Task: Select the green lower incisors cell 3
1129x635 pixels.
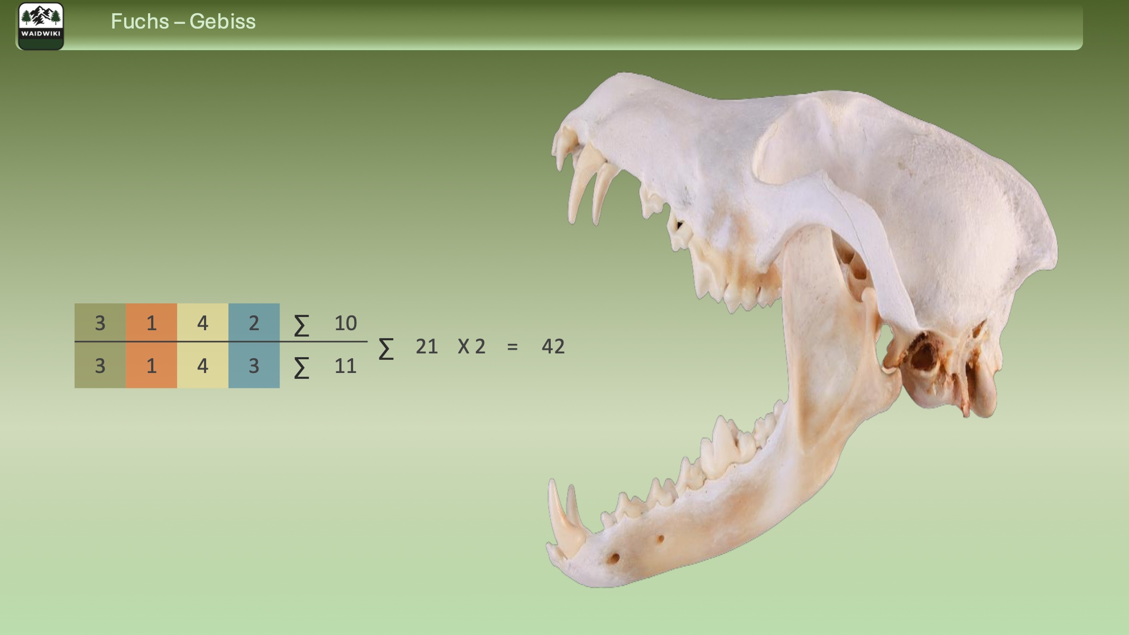Action: click(100, 366)
